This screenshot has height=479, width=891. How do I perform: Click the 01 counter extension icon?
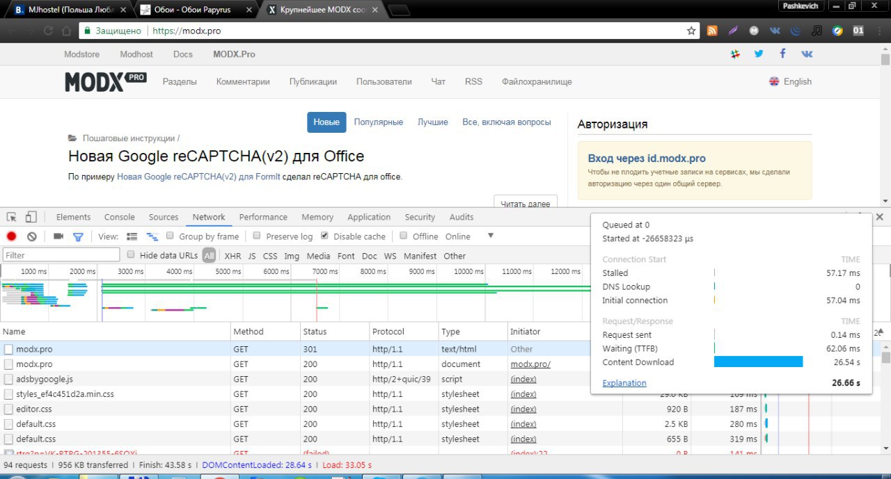[x=858, y=31]
